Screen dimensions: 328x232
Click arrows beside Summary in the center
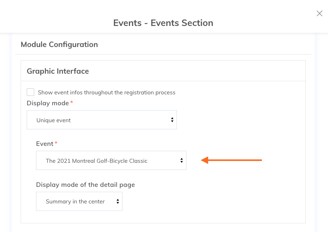pyautogui.click(x=118, y=201)
